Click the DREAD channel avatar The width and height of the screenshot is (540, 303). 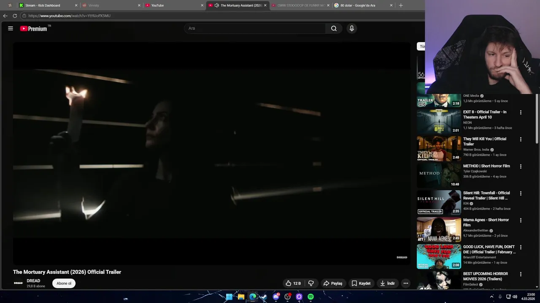click(18, 283)
